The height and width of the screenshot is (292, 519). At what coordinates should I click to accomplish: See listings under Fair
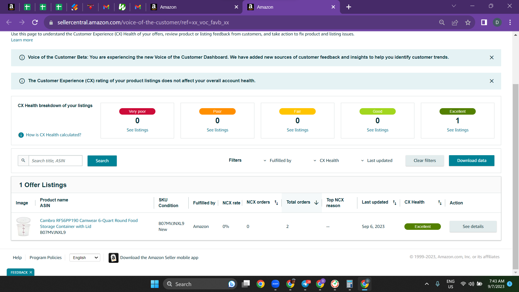[x=297, y=130]
